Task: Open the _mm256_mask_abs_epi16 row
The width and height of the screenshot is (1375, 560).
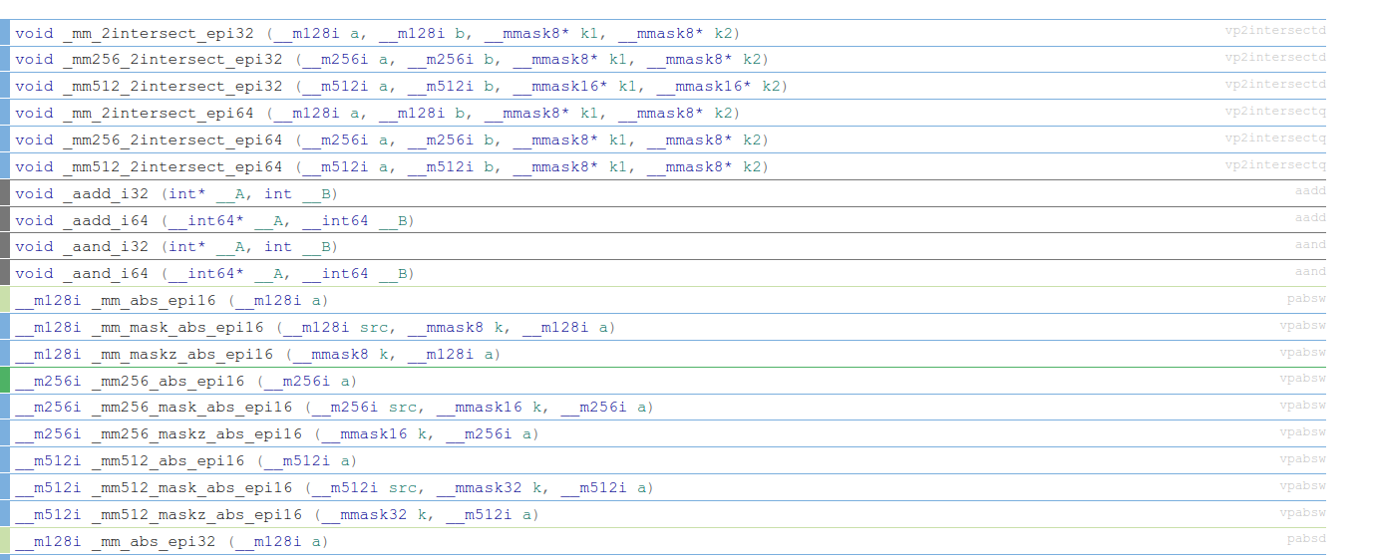Action: pos(663,408)
